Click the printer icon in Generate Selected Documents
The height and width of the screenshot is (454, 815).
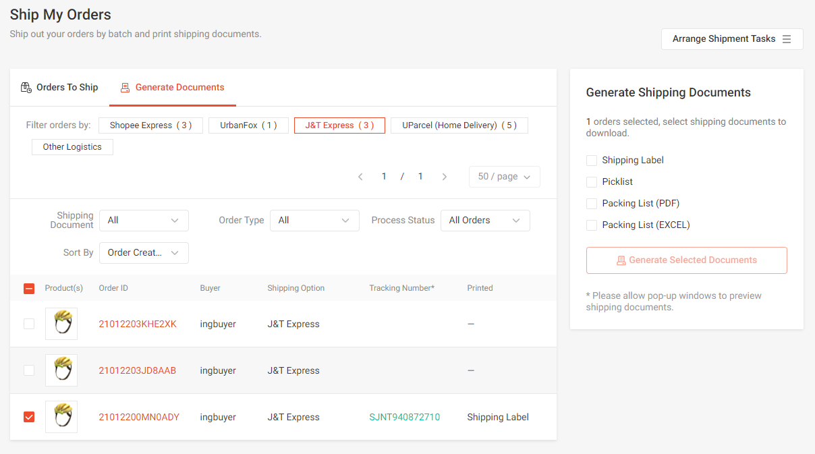click(x=620, y=260)
